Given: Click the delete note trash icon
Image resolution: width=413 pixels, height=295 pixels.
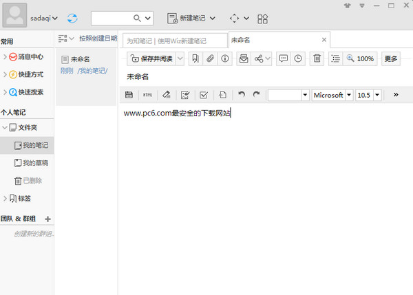Looking at the screenshot, I should click(x=317, y=59).
